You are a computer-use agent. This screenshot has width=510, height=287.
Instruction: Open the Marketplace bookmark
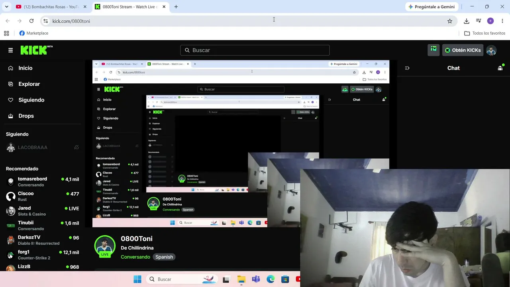[34, 33]
